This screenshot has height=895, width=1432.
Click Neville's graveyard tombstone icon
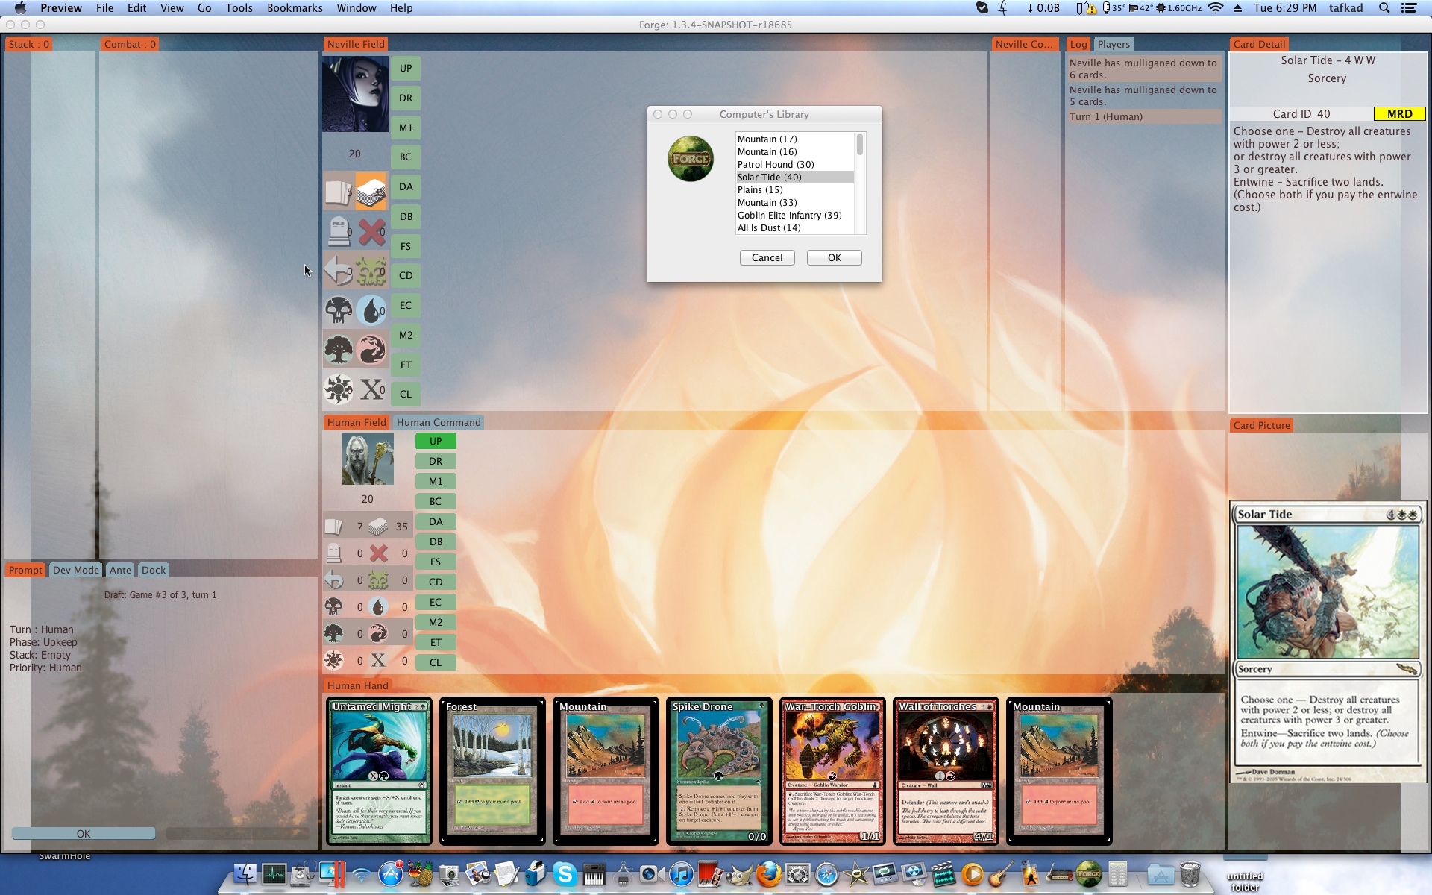(339, 232)
